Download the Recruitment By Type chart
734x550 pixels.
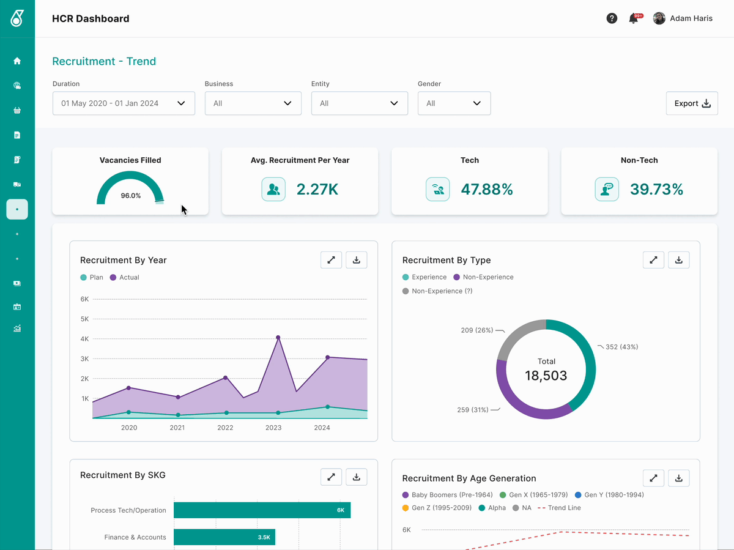click(678, 260)
